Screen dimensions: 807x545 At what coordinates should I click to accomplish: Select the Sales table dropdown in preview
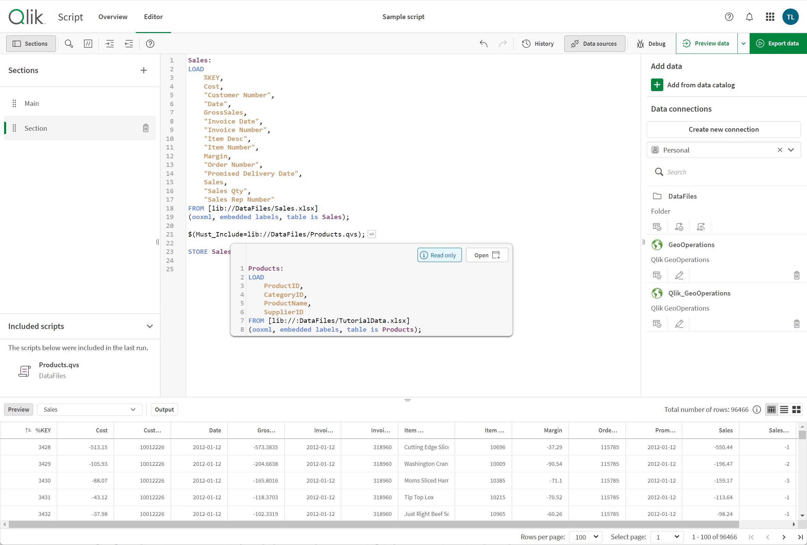click(88, 410)
